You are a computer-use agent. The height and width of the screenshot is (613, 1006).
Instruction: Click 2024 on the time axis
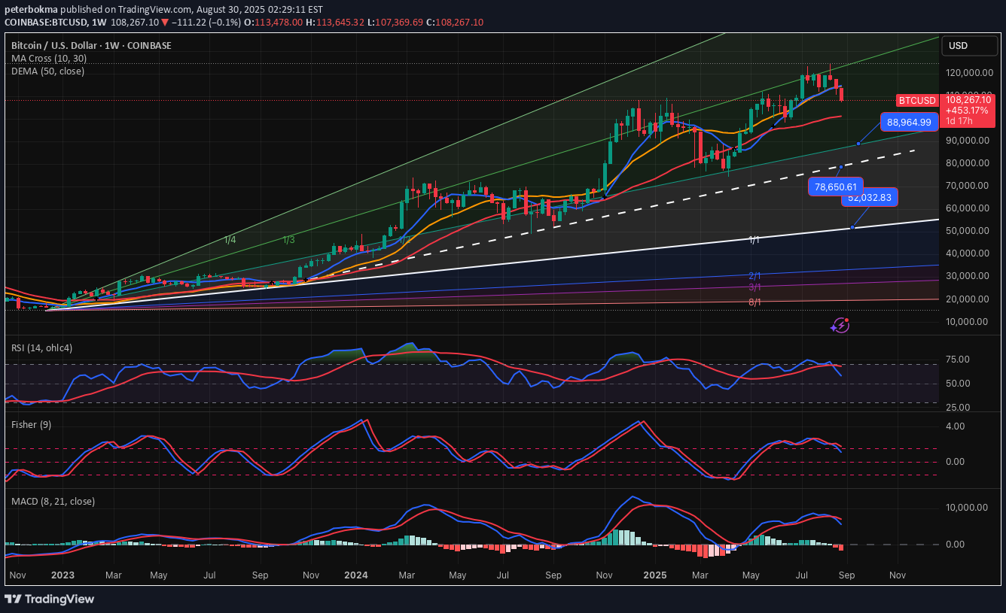[x=356, y=575]
